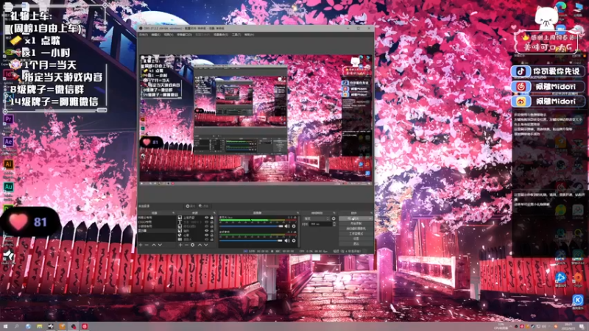The width and height of the screenshot is (589, 331).
Task: Pop out the controls dock via its header icon
Action: [372, 213]
